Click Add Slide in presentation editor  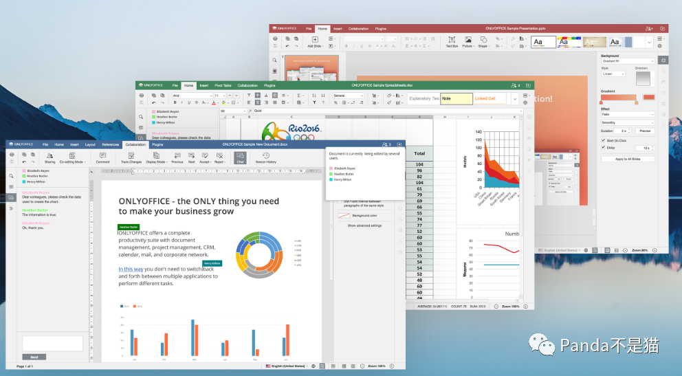[x=314, y=42]
